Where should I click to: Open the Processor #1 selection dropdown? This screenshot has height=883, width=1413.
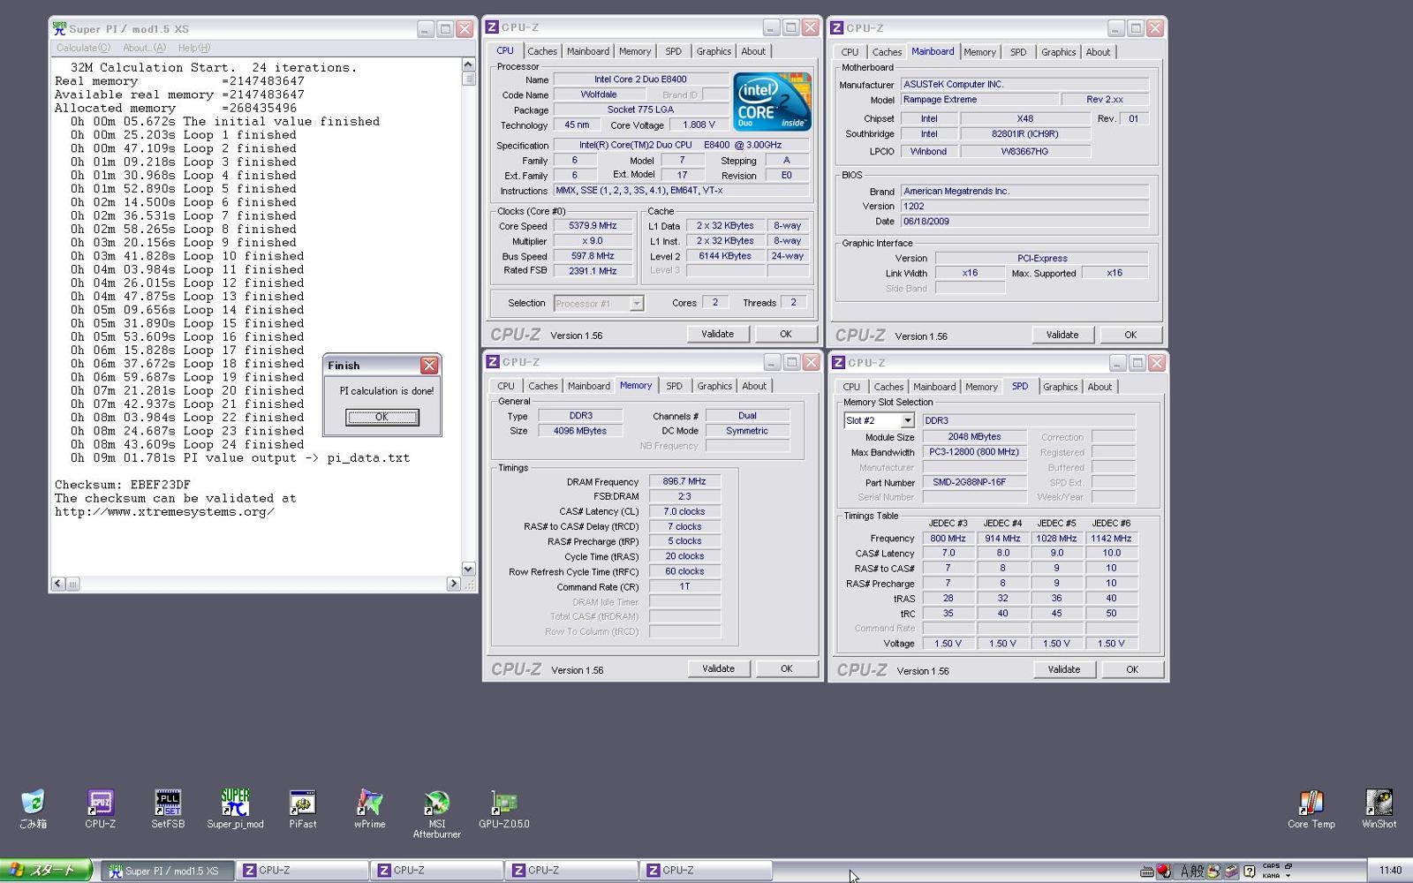[x=636, y=304]
